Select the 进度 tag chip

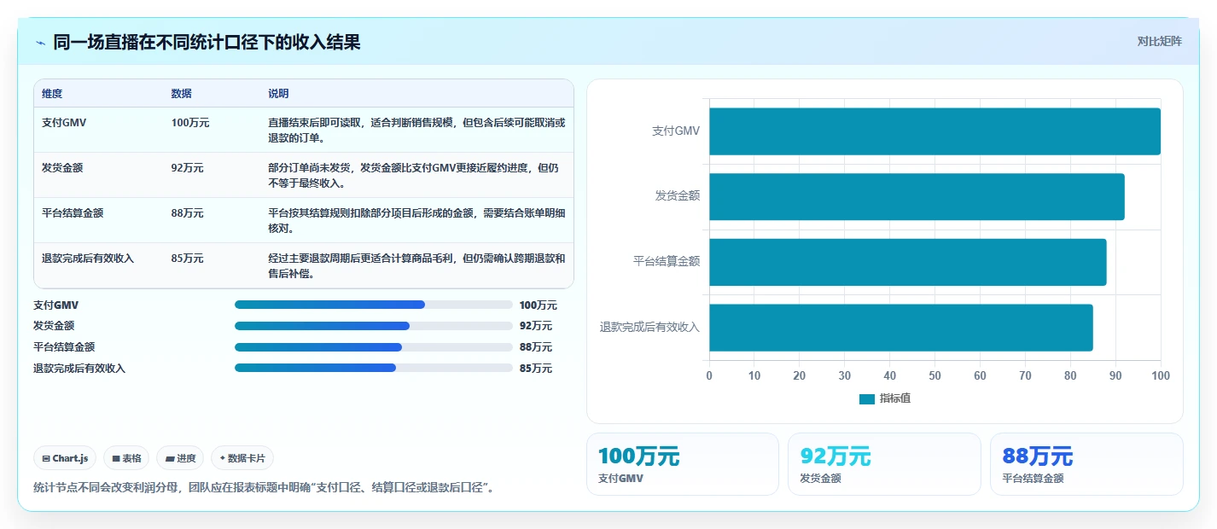tap(180, 458)
